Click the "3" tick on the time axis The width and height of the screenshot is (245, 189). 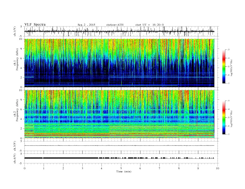click(x=82, y=168)
